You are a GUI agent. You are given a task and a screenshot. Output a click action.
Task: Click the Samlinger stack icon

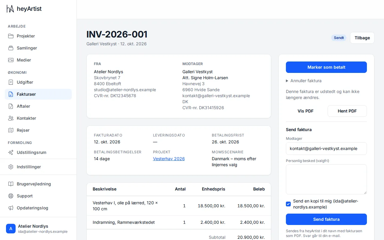coord(11,48)
